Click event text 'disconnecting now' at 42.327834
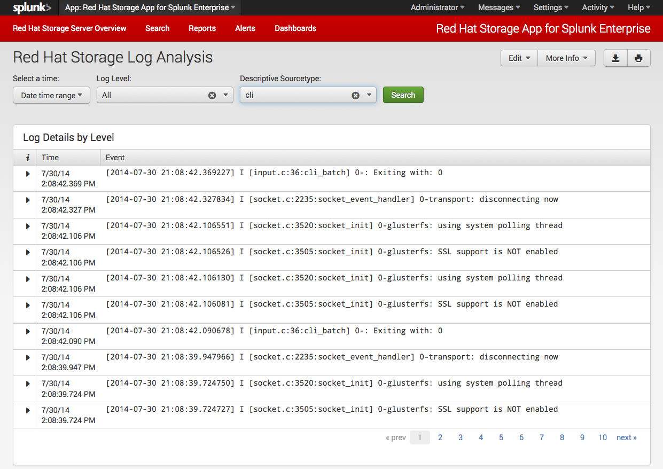Image resolution: width=663 pixels, height=469 pixels. pyautogui.click(x=519, y=199)
